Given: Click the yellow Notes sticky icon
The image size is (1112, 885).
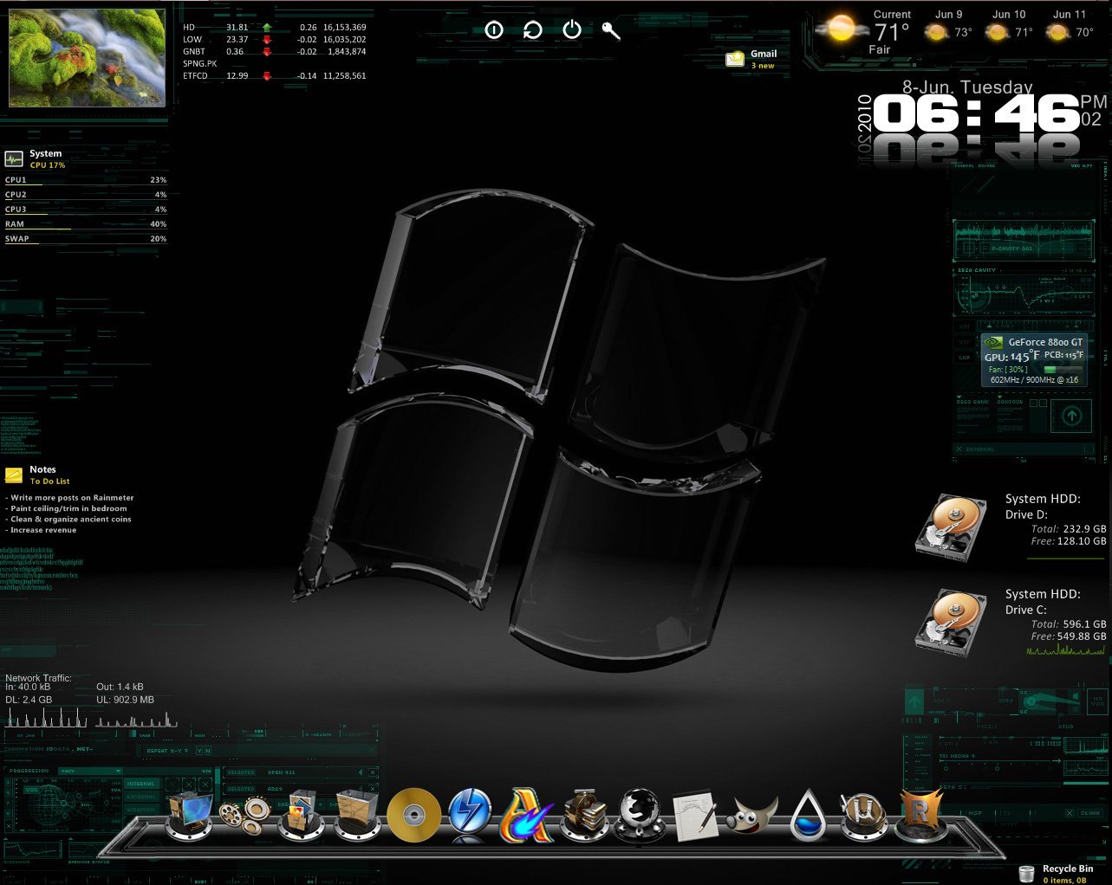Looking at the screenshot, I should [x=14, y=475].
